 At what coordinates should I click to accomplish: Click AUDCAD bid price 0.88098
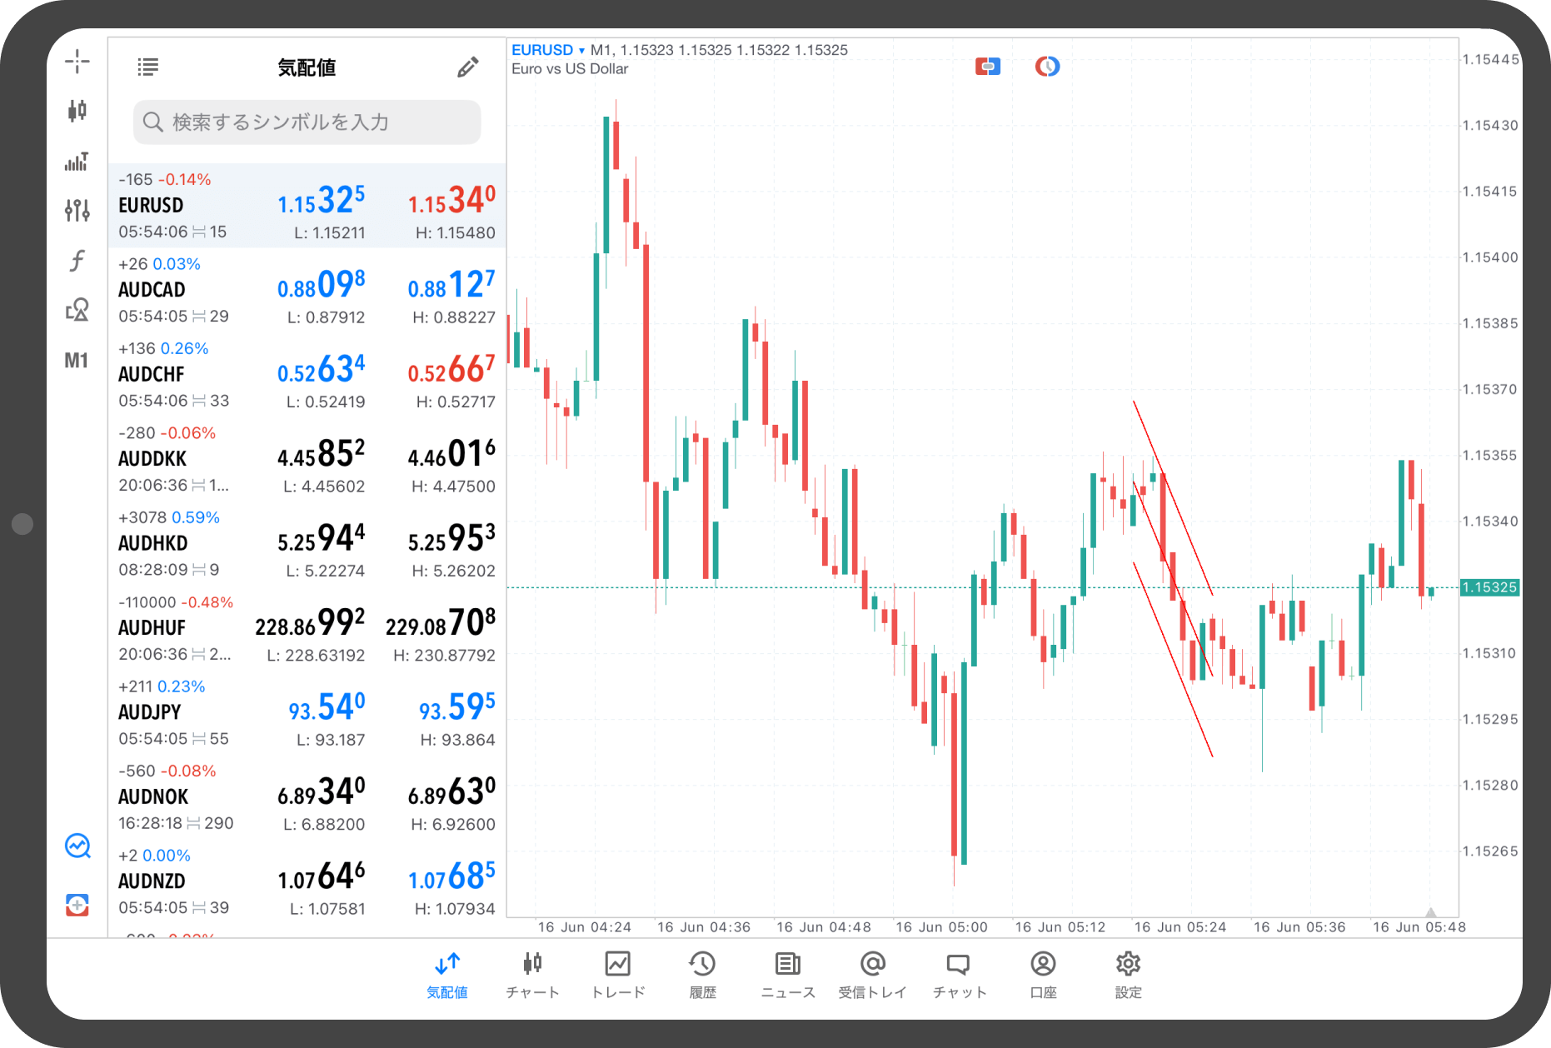[x=321, y=285]
